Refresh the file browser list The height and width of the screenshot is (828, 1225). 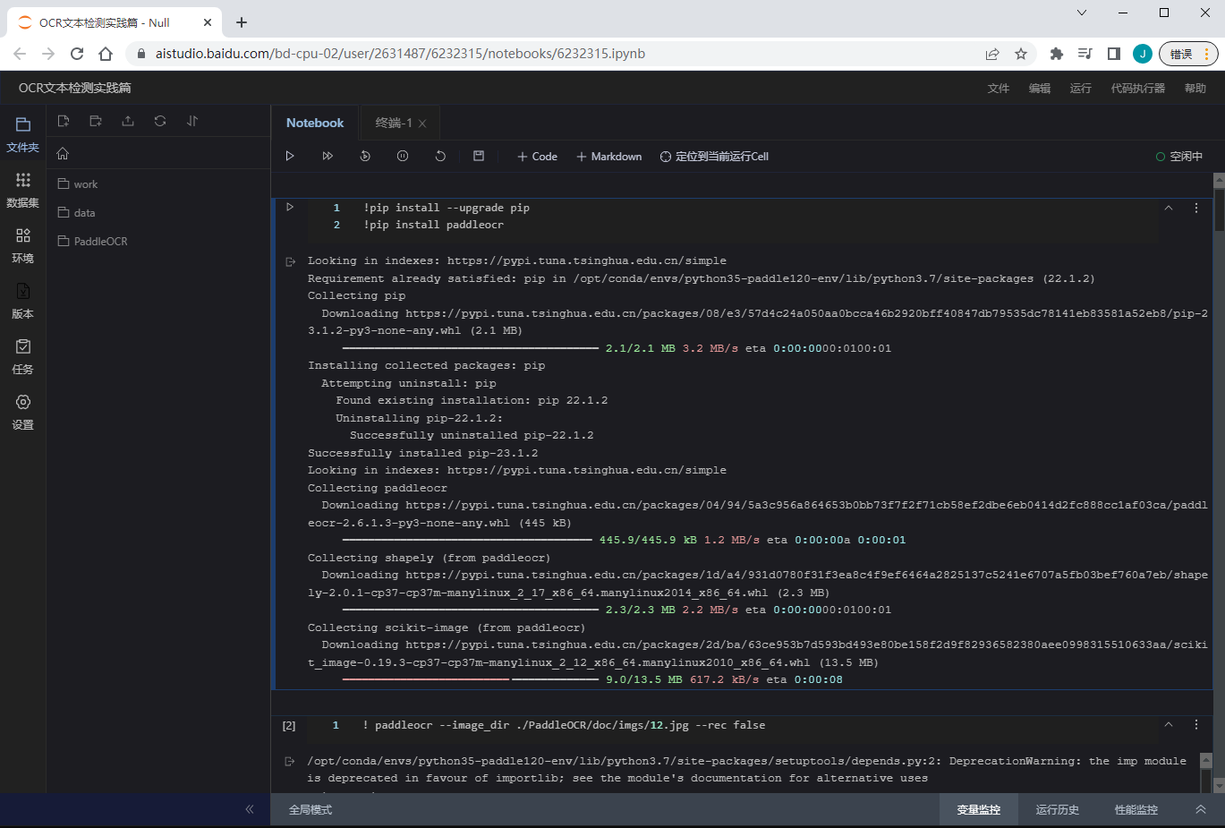[x=160, y=121]
